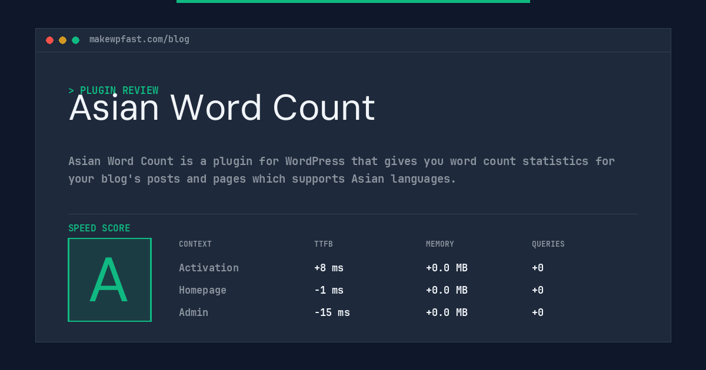The height and width of the screenshot is (370, 706).
Task: Select the '> PLUGIN REVIEW' label
Action: coord(114,90)
